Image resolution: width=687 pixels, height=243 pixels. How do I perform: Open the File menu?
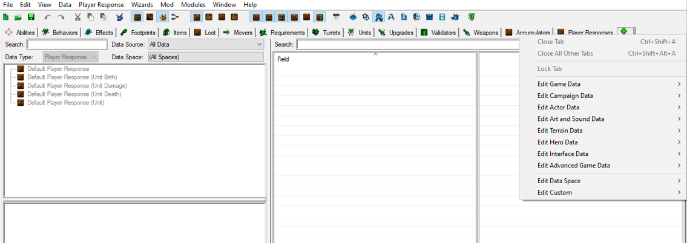click(x=8, y=5)
